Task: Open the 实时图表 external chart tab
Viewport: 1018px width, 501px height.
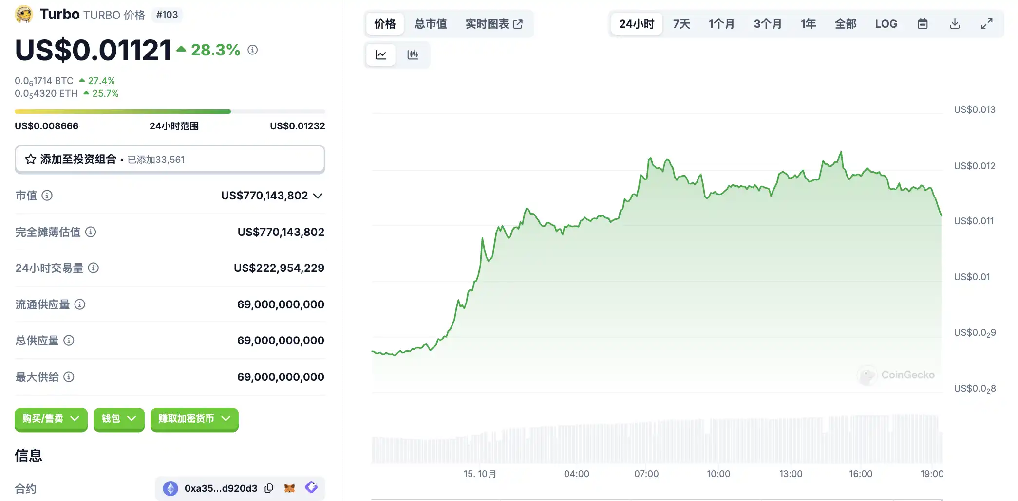Action: (494, 24)
